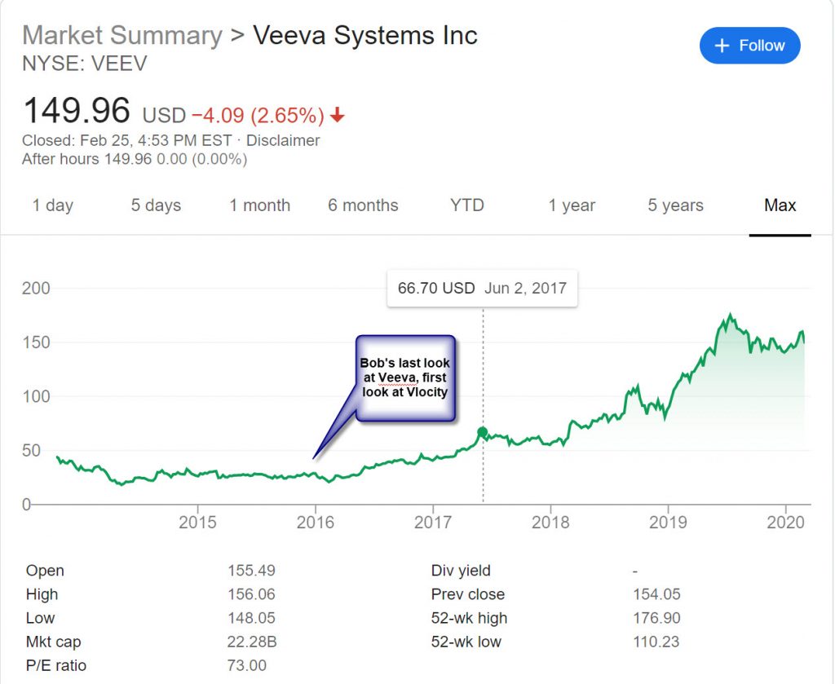
Task: Click the Max range tab
Action: (780, 205)
